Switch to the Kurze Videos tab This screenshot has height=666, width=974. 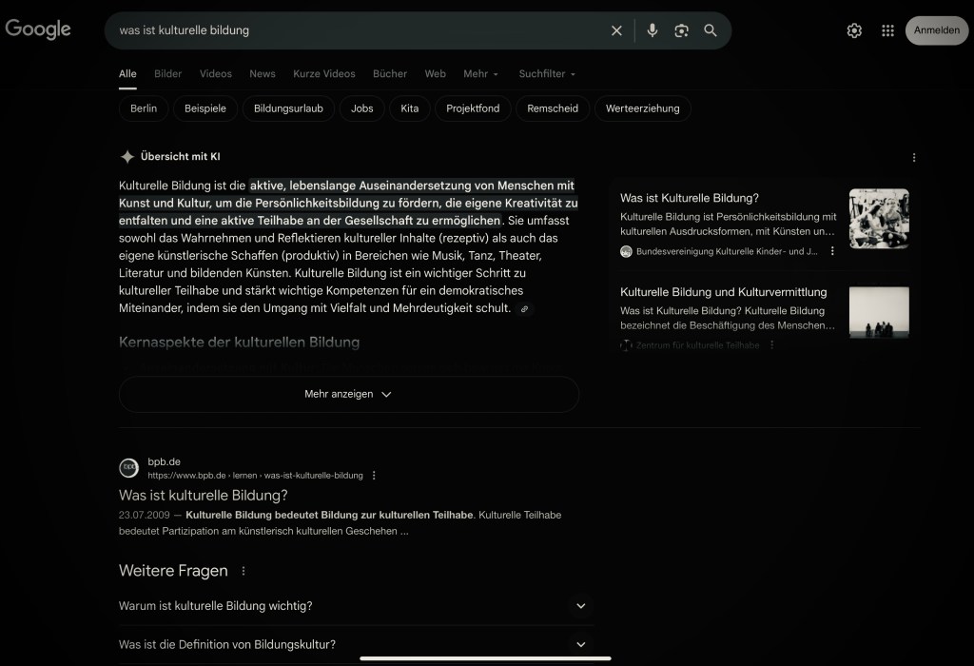(x=323, y=74)
